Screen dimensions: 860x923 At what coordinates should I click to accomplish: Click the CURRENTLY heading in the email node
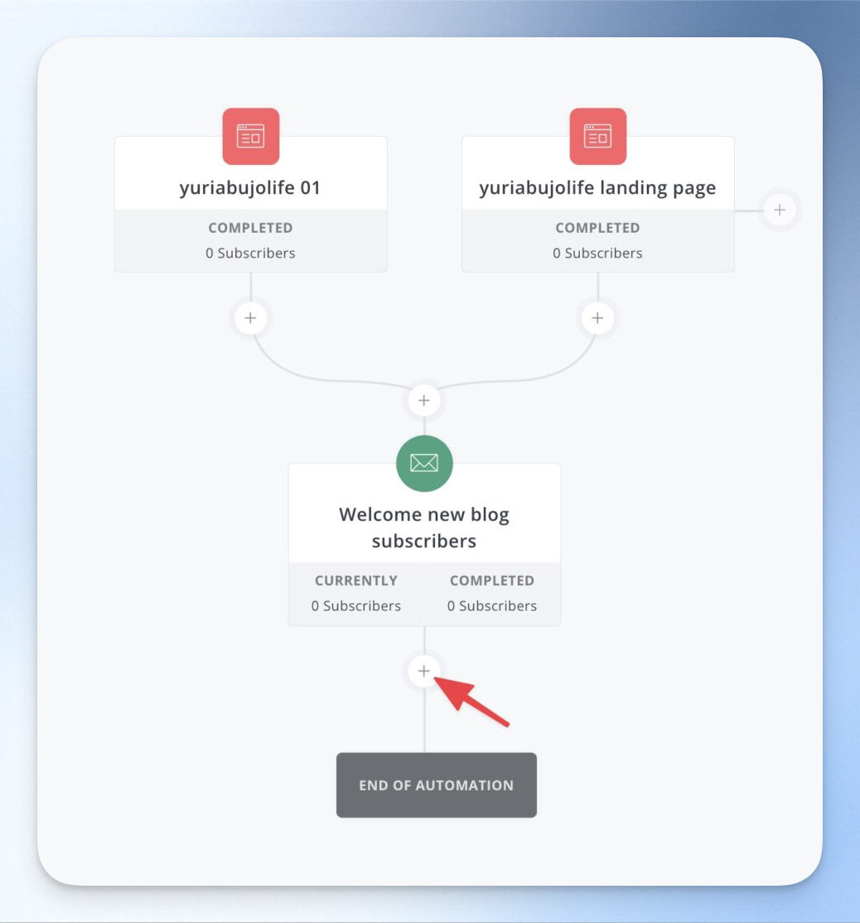[356, 581]
